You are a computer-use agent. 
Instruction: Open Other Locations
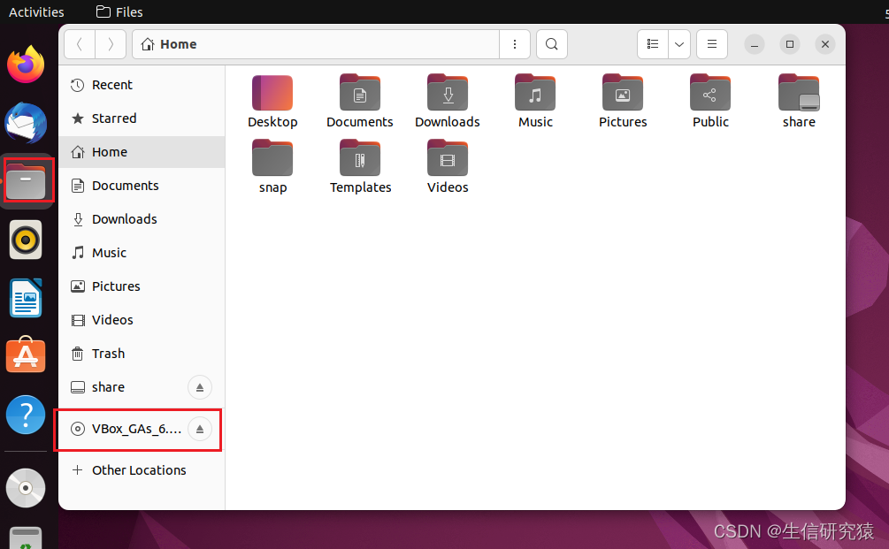(x=138, y=469)
